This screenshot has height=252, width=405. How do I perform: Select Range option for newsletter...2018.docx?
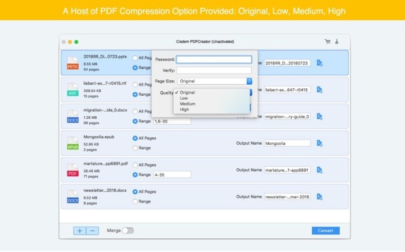135,202
